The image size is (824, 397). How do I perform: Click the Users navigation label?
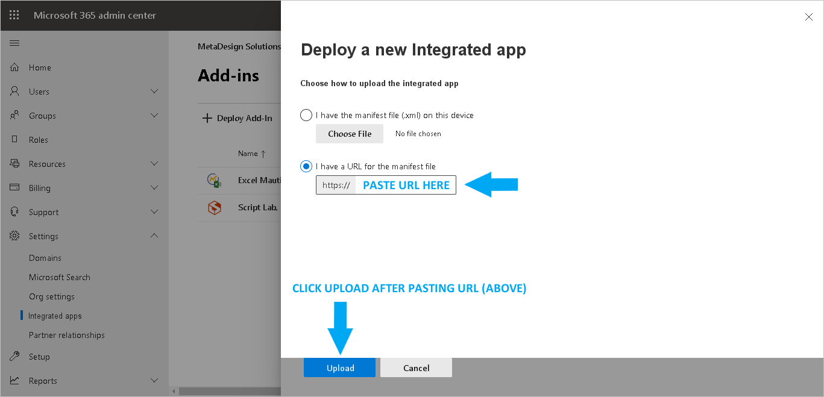coord(39,92)
